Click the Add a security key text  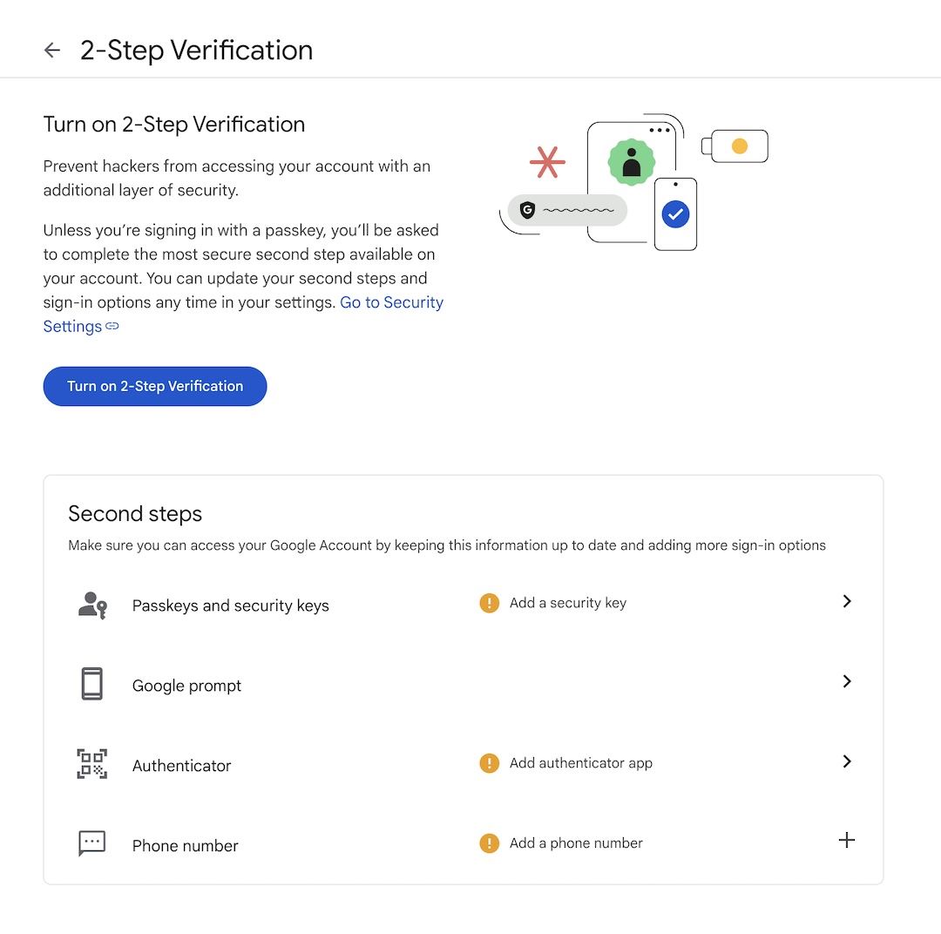pos(568,603)
